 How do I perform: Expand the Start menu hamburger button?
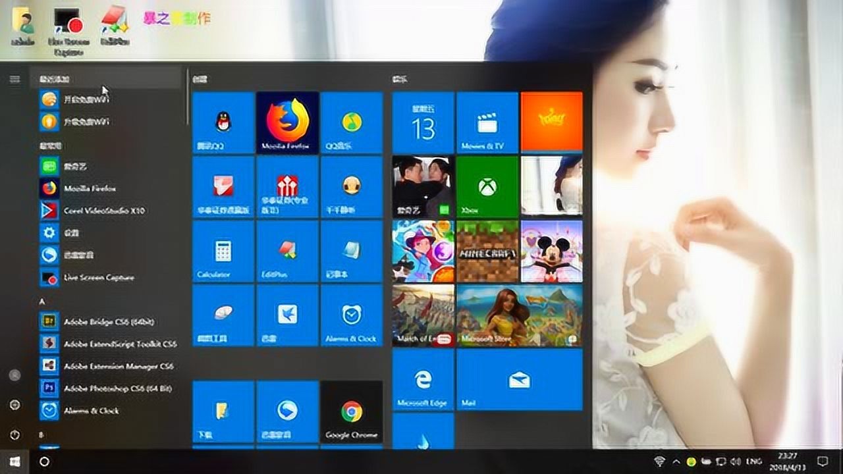[x=14, y=79]
